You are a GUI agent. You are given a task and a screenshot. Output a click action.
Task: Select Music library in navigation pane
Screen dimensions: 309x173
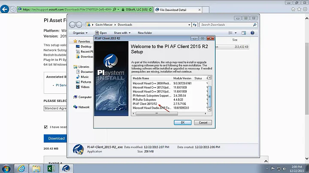pyautogui.click(x=82, y=77)
